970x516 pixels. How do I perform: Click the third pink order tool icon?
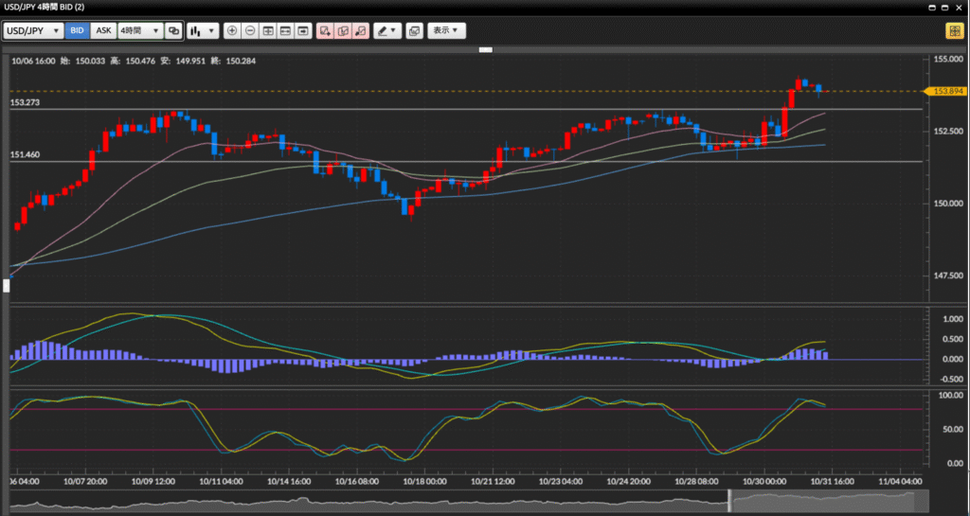pos(360,30)
